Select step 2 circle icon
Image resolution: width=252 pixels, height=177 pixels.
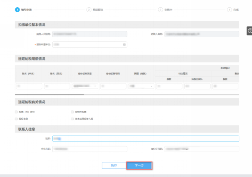[89, 10]
